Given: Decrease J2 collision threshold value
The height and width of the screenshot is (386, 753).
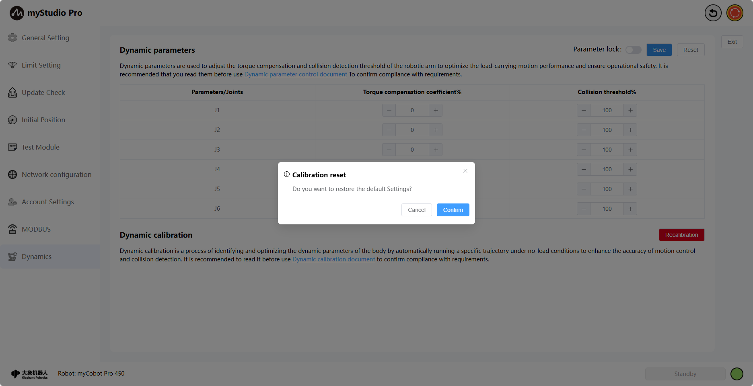Looking at the screenshot, I should [584, 130].
